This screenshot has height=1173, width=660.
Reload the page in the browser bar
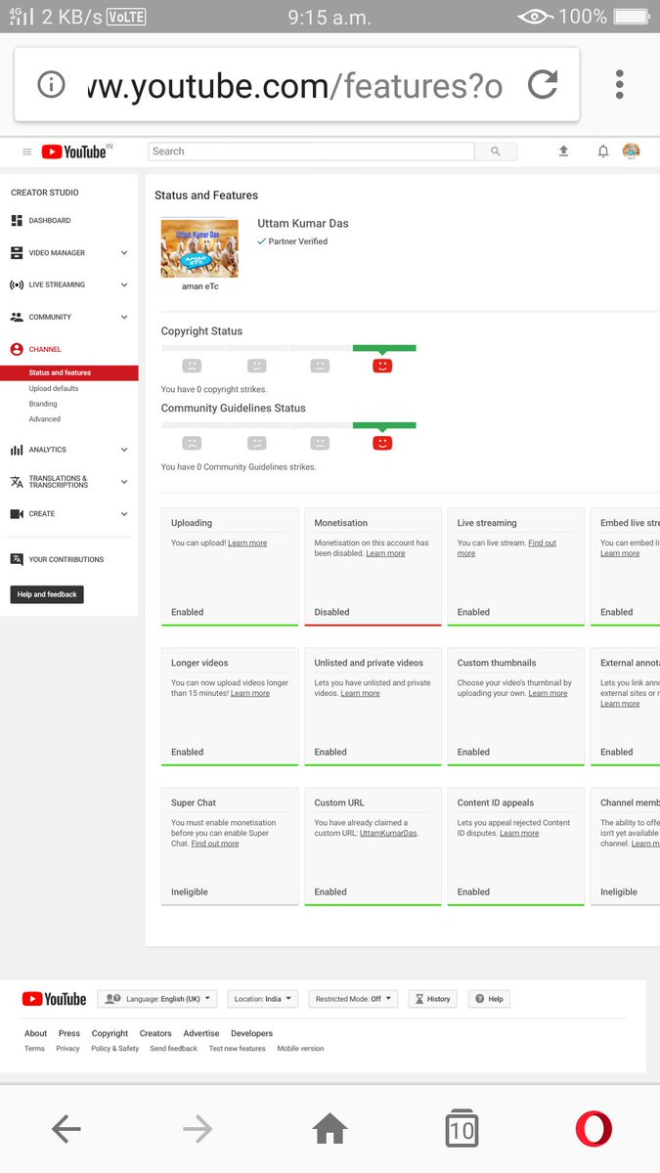tap(543, 85)
